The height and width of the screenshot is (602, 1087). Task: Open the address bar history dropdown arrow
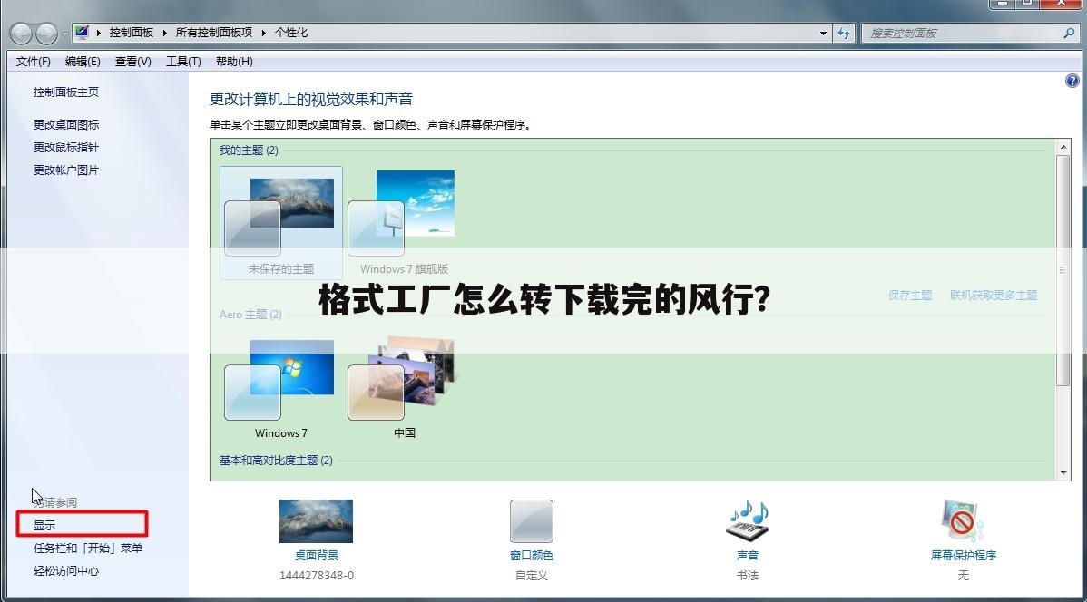pos(823,33)
